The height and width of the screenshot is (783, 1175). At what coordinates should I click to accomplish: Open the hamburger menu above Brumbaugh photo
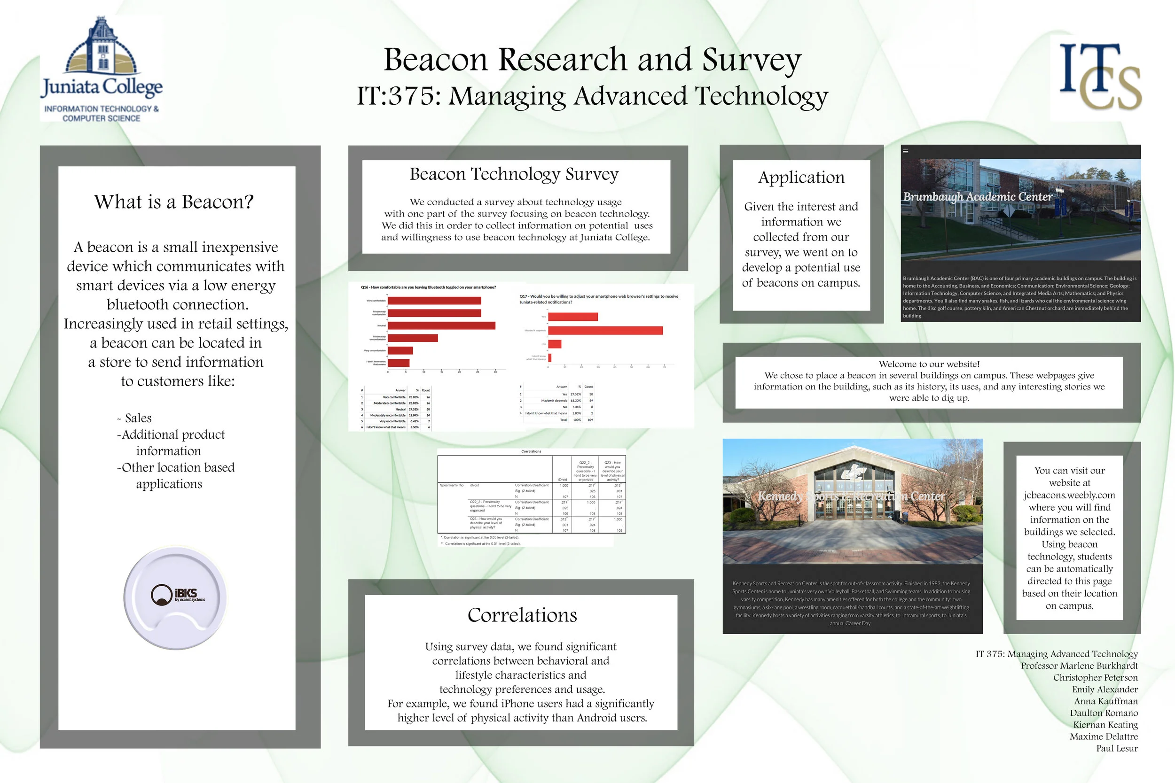coord(905,151)
